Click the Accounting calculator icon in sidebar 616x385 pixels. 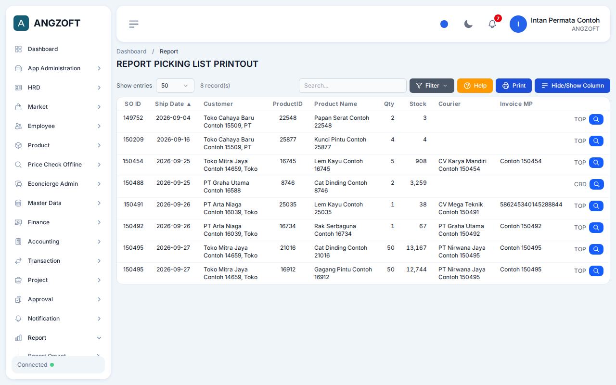[x=18, y=242]
